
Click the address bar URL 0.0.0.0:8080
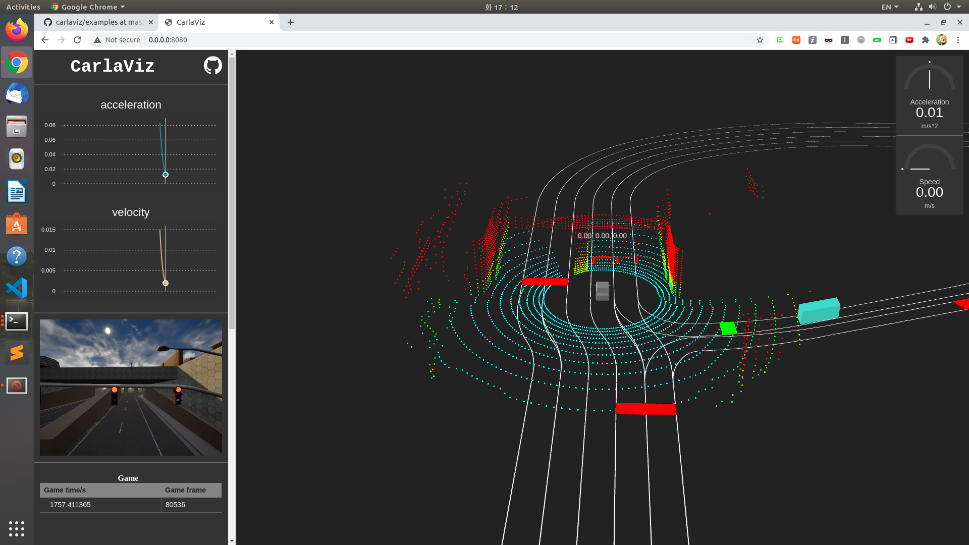click(x=168, y=40)
